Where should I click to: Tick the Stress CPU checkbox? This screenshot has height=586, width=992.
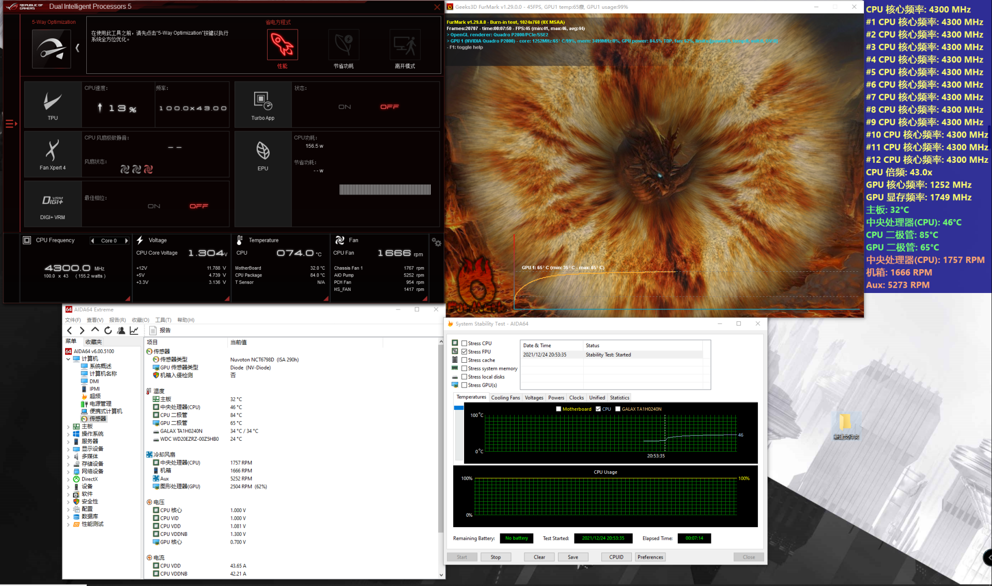click(x=464, y=343)
